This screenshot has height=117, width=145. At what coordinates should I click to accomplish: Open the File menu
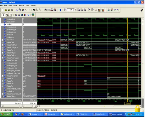[x=2, y=6]
